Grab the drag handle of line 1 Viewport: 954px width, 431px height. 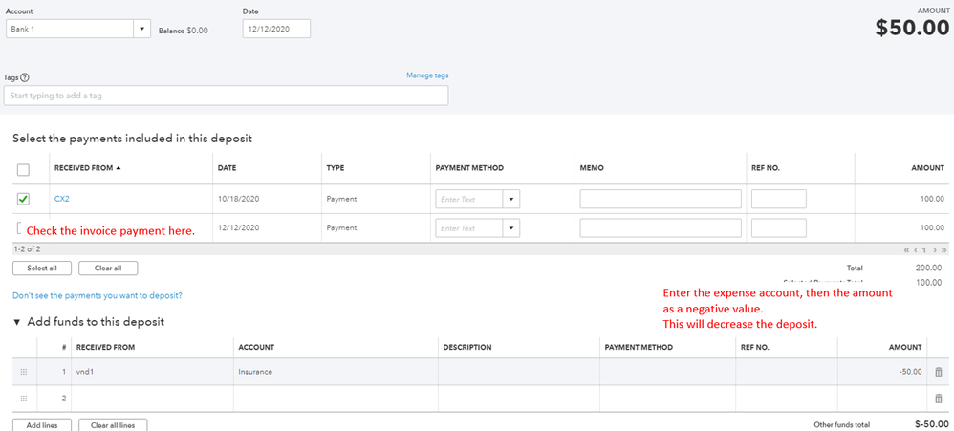(x=24, y=372)
